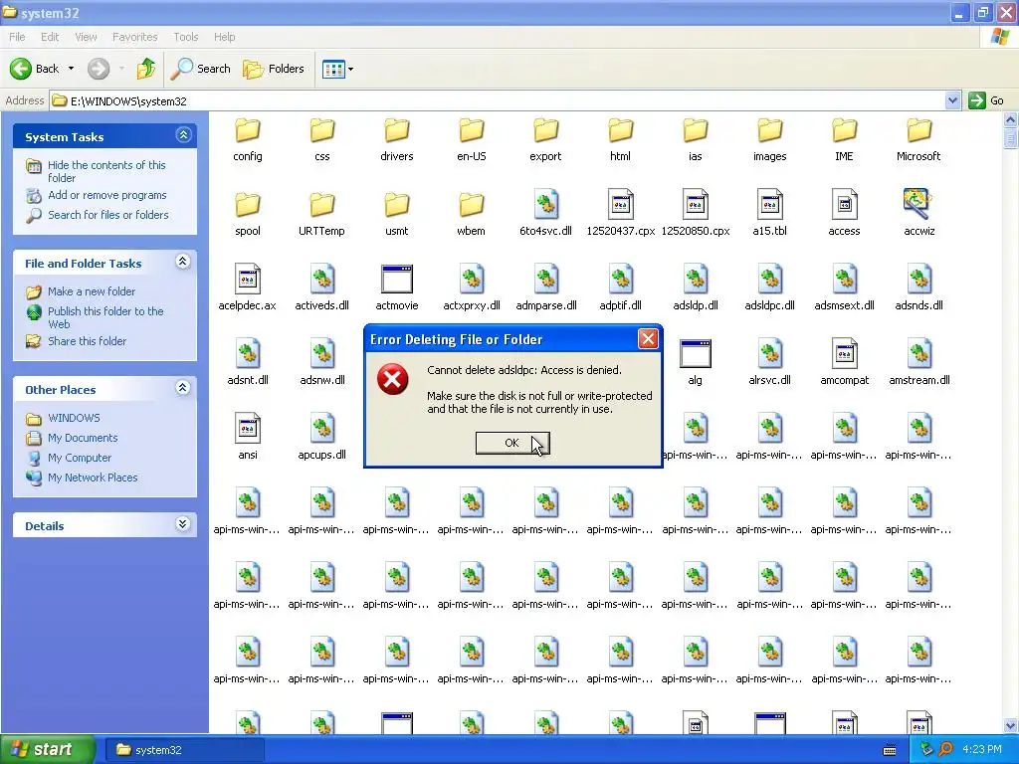Collapse the Other Places panel

pos(183,388)
